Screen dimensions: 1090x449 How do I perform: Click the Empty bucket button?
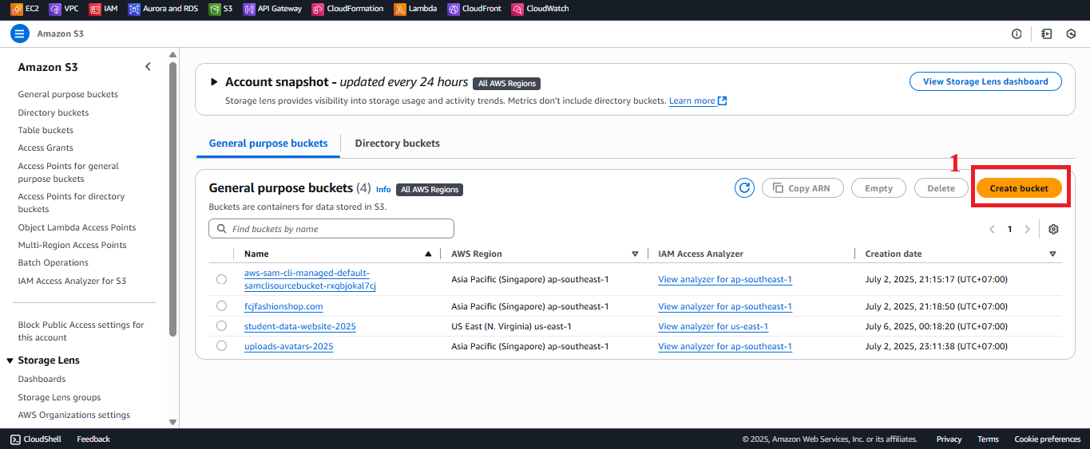coord(878,188)
